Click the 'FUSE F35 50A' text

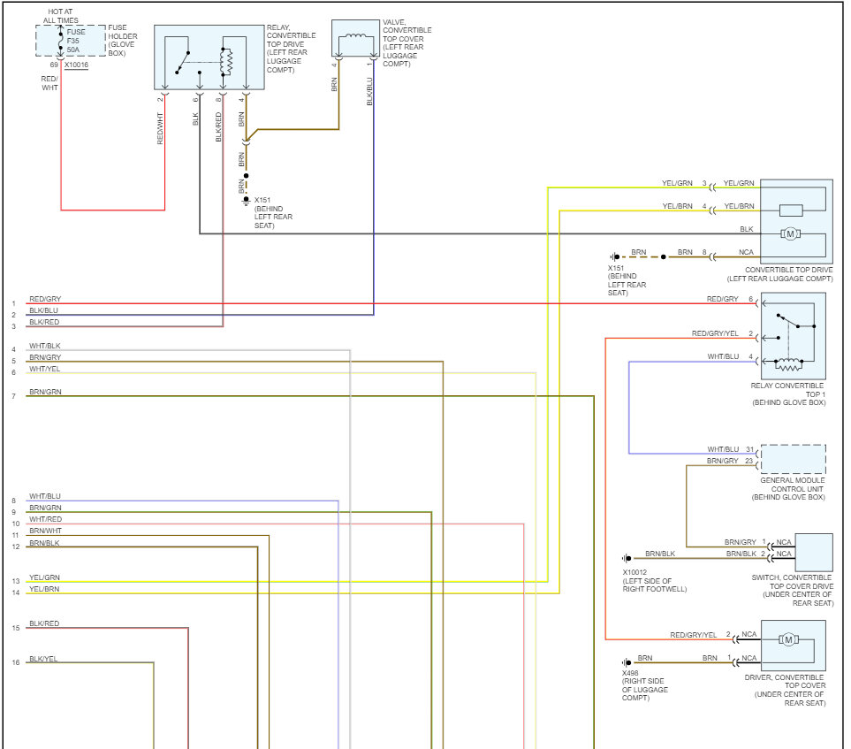pos(76,41)
